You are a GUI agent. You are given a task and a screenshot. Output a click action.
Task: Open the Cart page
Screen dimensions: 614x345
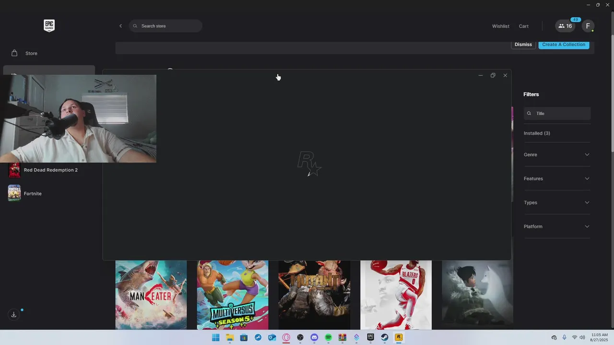coord(523,26)
